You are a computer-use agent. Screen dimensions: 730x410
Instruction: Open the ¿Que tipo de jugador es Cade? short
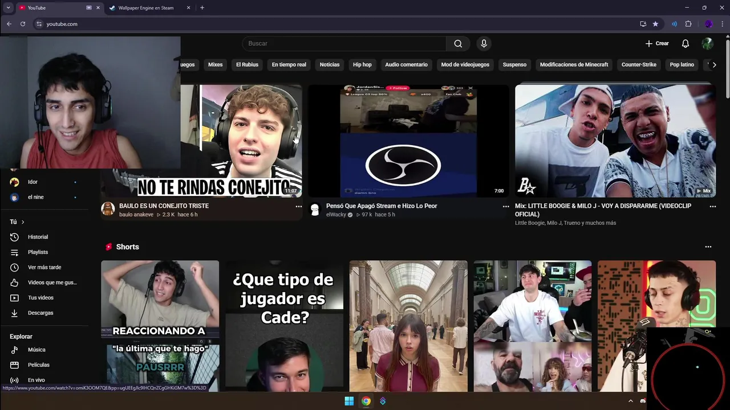point(284,326)
